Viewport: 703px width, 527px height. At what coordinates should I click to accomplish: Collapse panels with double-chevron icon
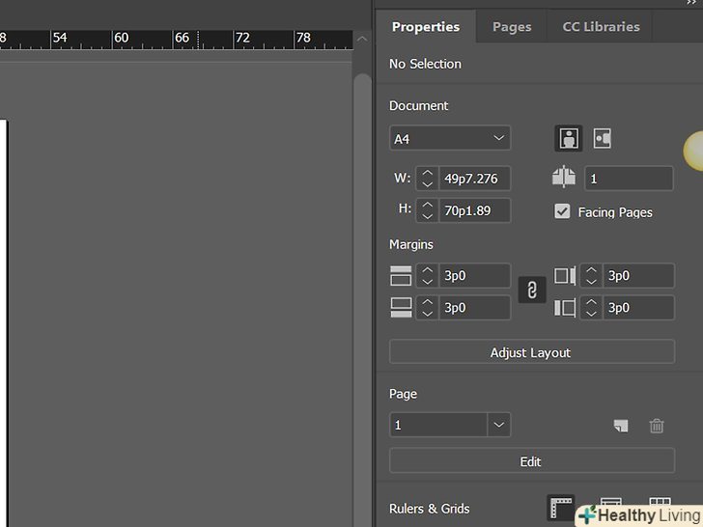691,3
